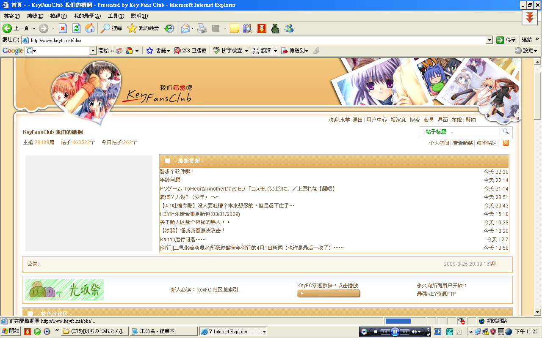Expand the address bar URL dropdown

coord(489,40)
